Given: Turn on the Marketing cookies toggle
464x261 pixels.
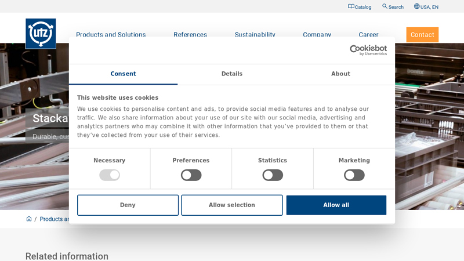Looking at the screenshot, I should coord(354,175).
